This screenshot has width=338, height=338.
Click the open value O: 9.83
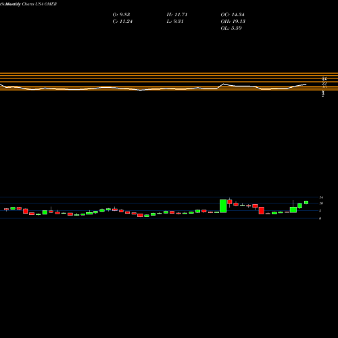(121, 15)
